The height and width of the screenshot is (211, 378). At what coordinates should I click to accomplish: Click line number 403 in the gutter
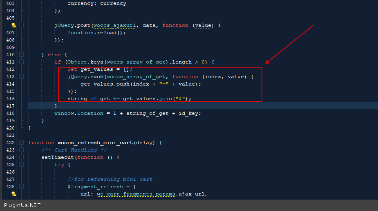tap(11, 3)
